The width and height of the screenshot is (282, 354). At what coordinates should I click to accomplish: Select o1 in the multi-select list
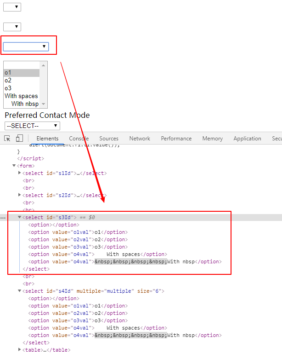(x=22, y=73)
